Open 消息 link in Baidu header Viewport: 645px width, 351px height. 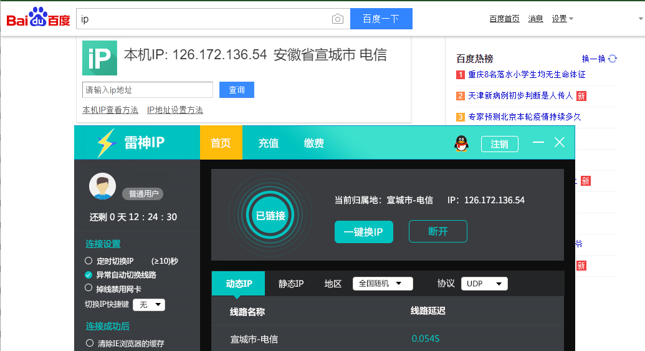(x=535, y=19)
